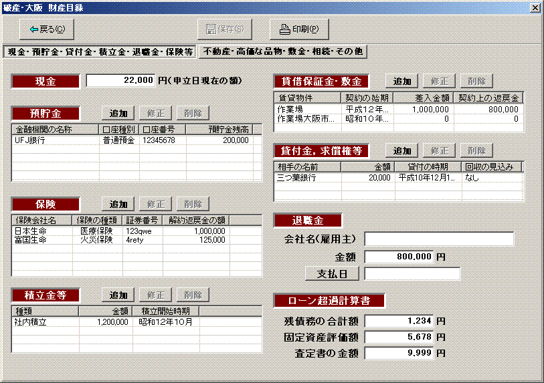This screenshot has height=383, width=544.
Task: Switch to 不動産・高価な品物 tab
Action: coord(282,51)
